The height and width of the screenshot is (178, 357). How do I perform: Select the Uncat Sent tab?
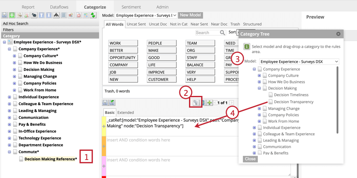click(136, 24)
